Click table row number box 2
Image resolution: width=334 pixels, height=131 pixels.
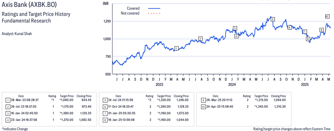[x=8, y=107]
